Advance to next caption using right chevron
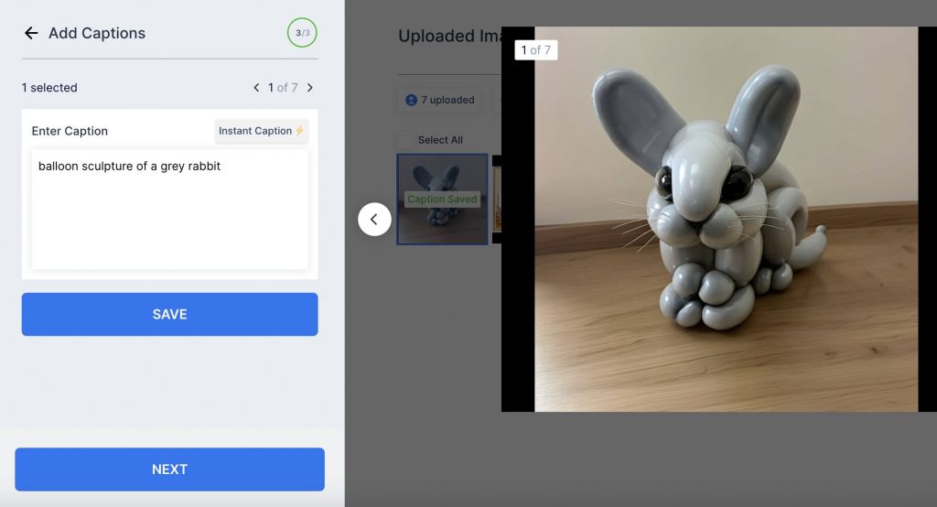This screenshot has height=507, width=937. coord(310,88)
